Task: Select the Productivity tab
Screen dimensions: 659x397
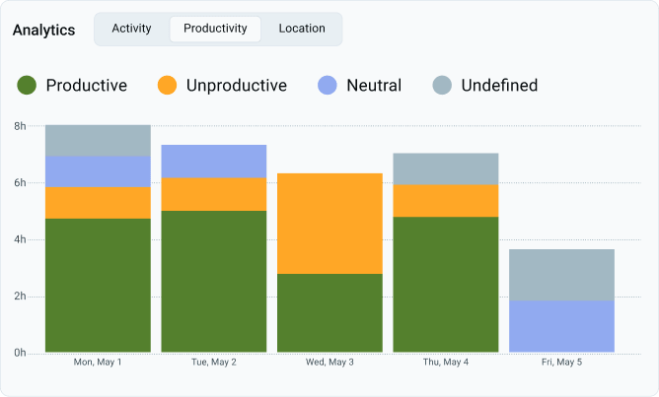Action: pos(215,29)
